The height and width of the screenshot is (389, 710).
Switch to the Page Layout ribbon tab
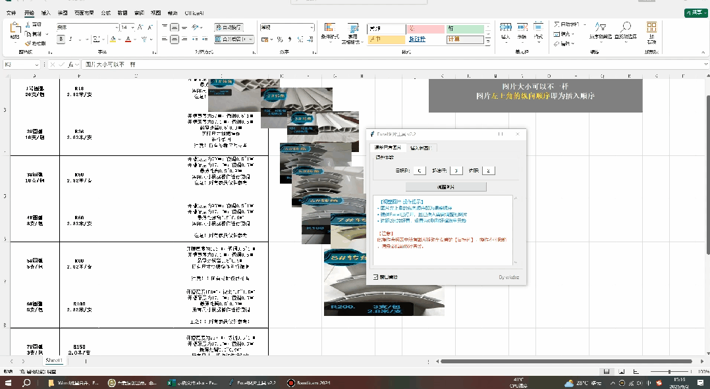[84, 13]
